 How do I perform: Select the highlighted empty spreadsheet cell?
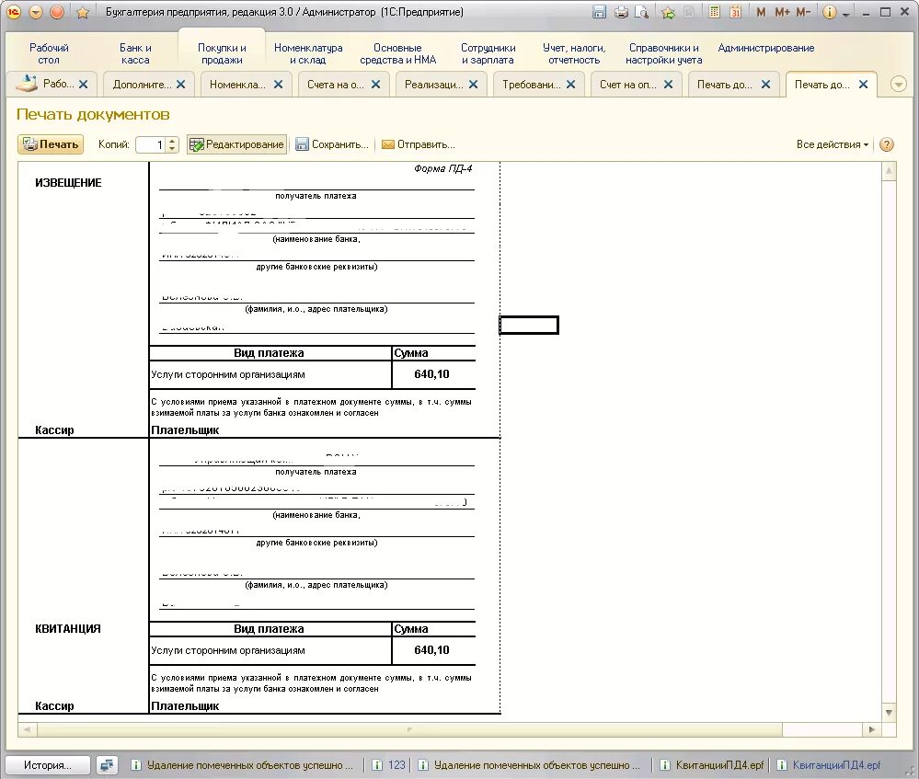pos(529,325)
